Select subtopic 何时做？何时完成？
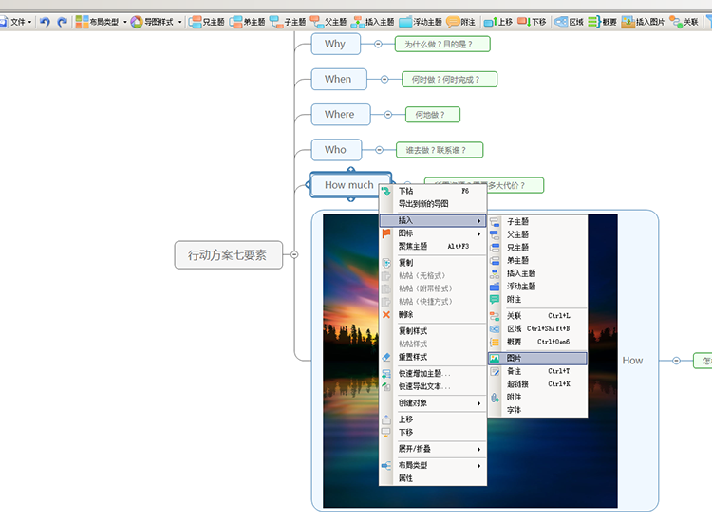This screenshot has height=521, width=712. 450,80
